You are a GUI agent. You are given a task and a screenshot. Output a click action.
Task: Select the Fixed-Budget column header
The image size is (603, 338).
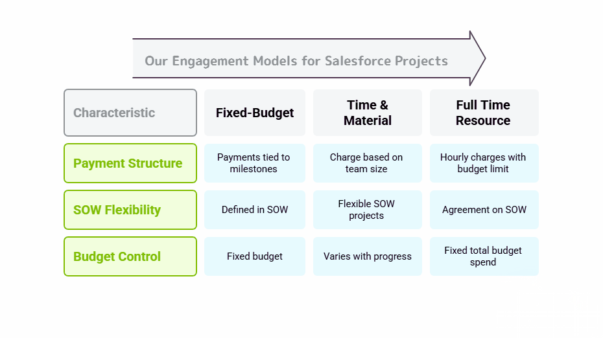(255, 113)
